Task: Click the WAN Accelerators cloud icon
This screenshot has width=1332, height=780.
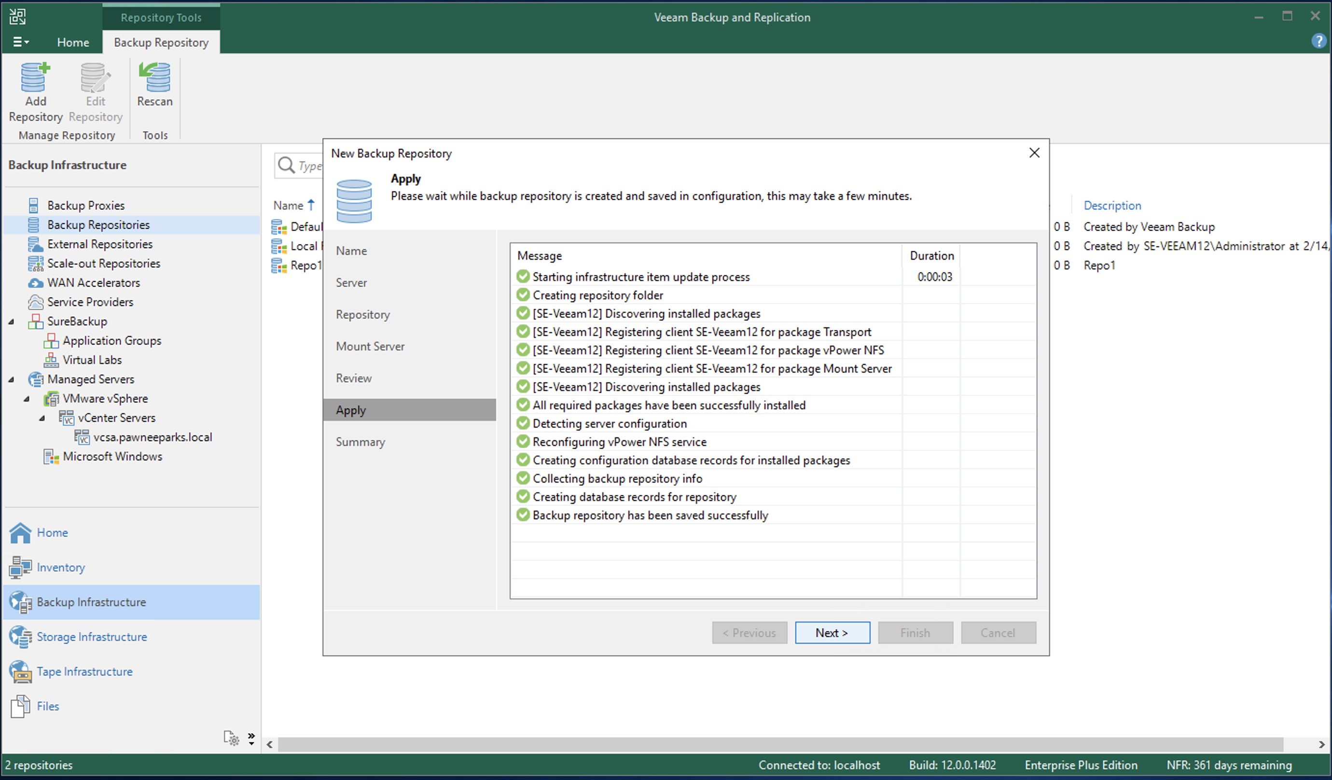Action: pos(35,283)
